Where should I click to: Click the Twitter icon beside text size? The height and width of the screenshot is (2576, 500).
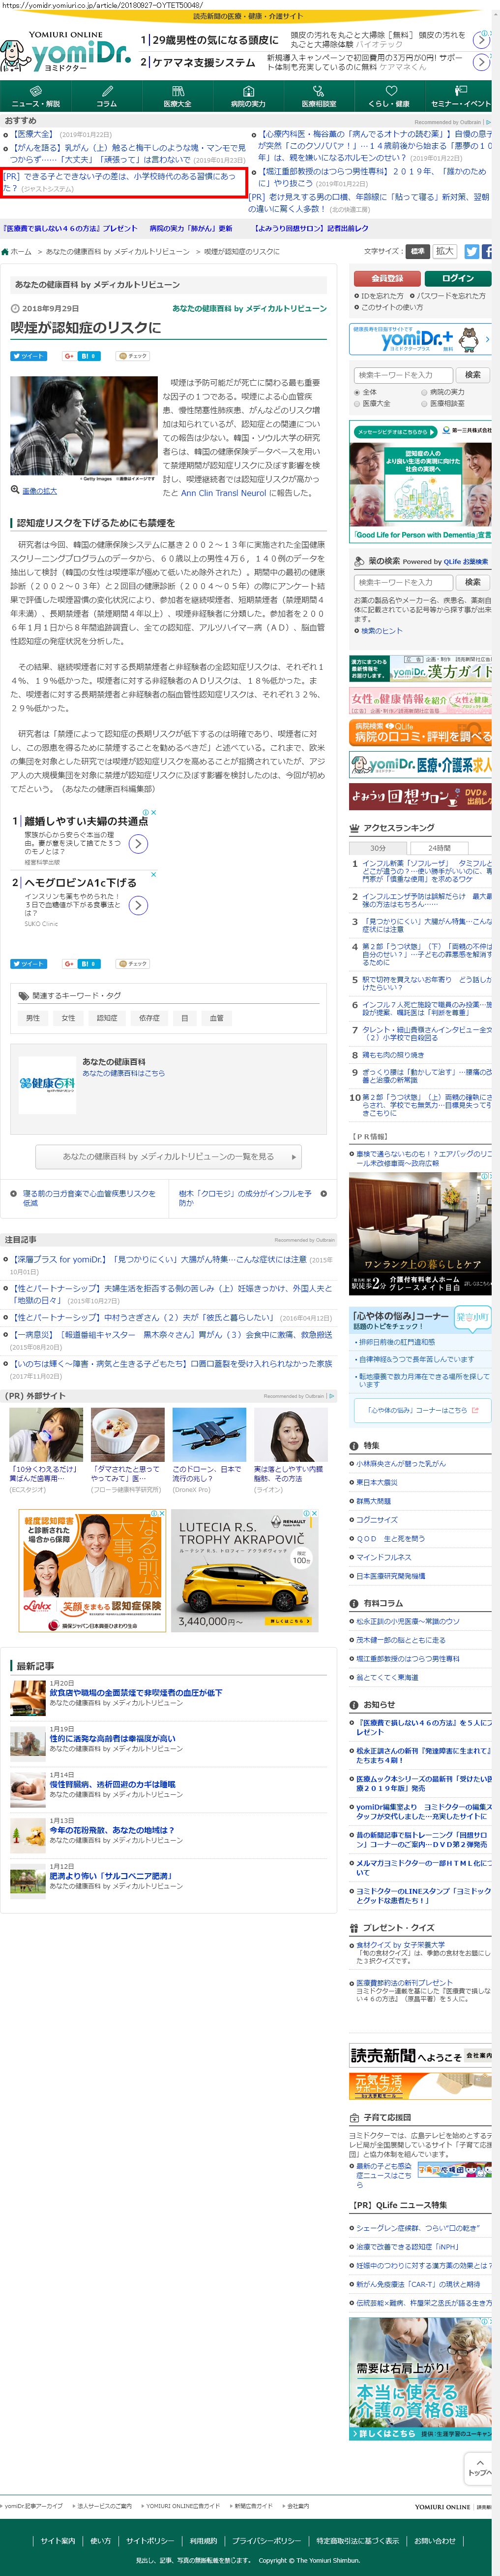tap(471, 252)
